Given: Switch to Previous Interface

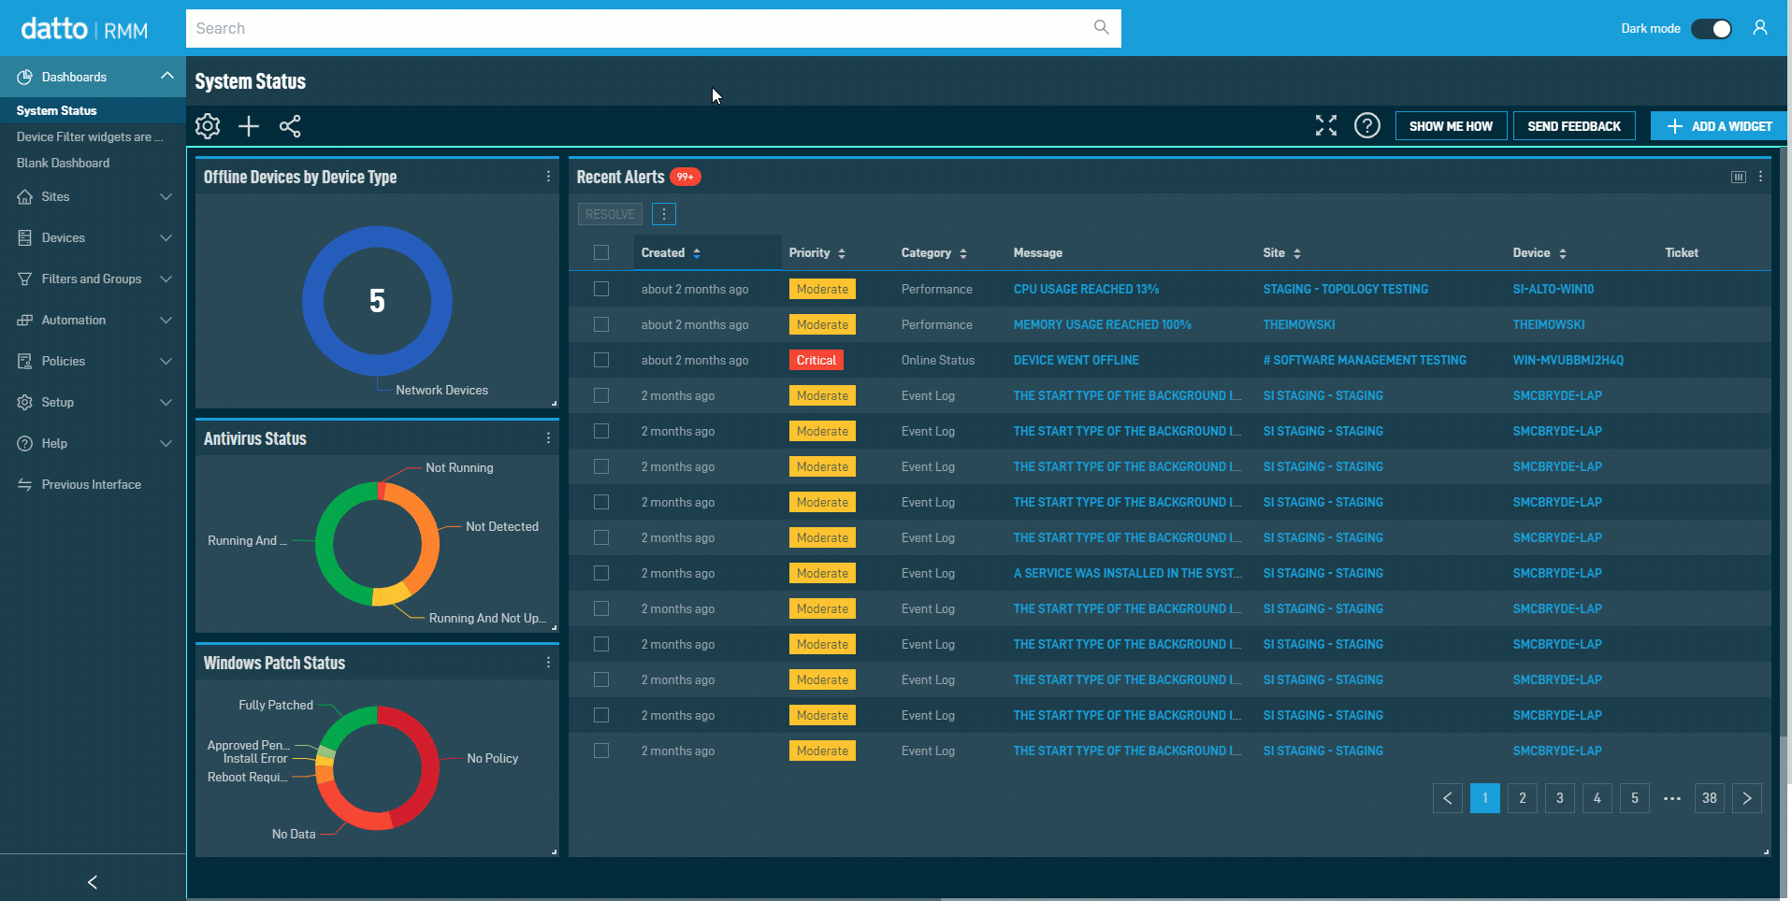Looking at the screenshot, I should coord(93,484).
